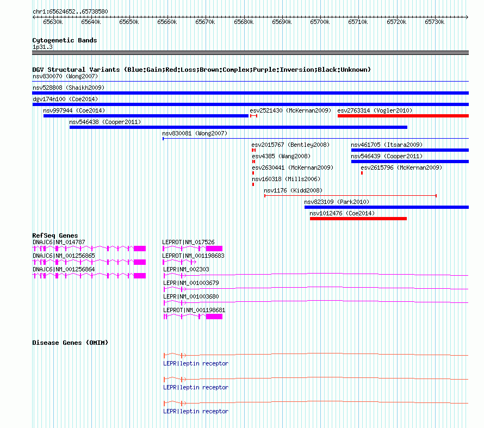Open variant nsv1176 (Kidd2008) label
This screenshot has width=484, height=428.
point(293,190)
